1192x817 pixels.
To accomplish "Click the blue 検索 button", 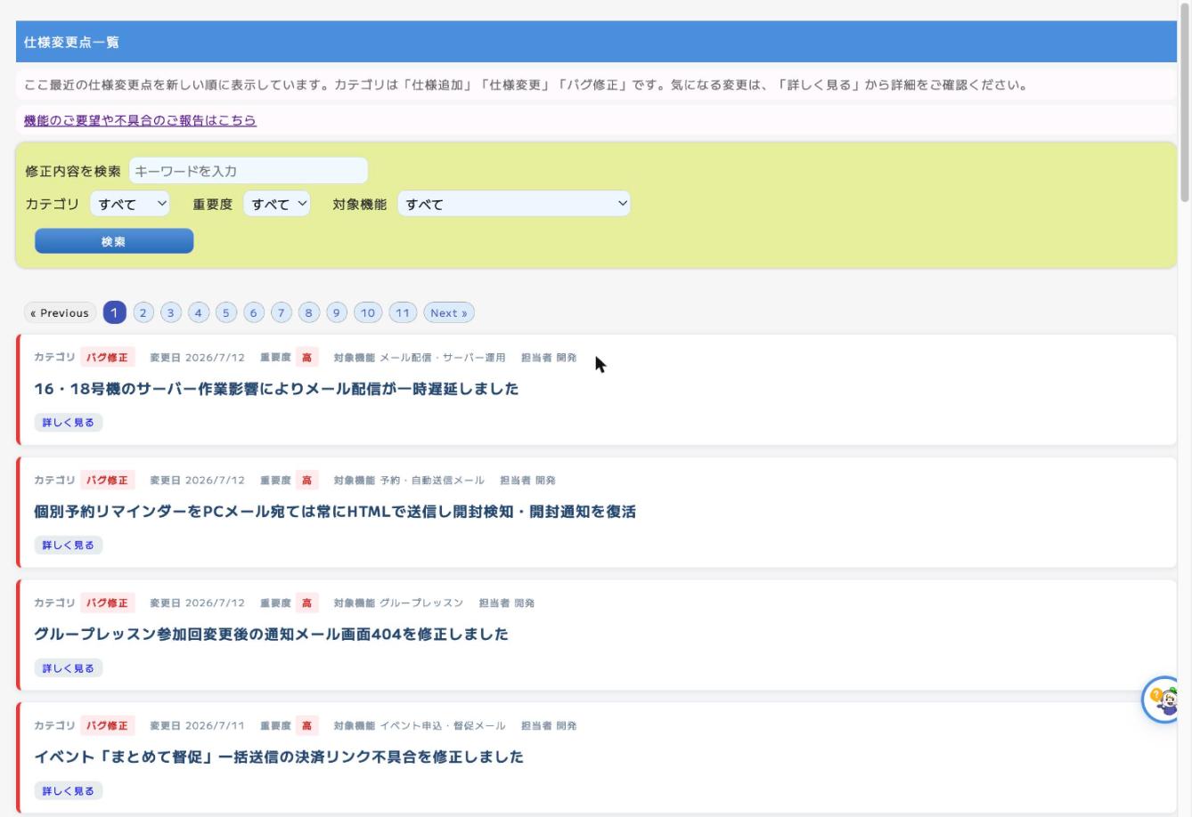I will tap(114, 241).
